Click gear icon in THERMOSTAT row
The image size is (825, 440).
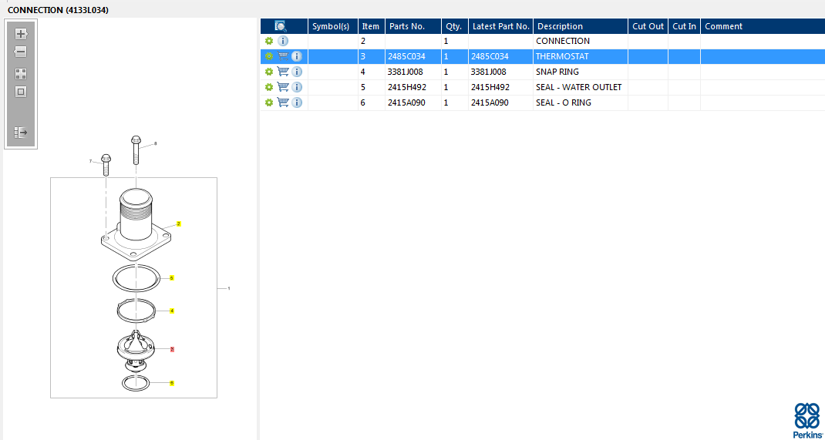click(x=269, y=56)
